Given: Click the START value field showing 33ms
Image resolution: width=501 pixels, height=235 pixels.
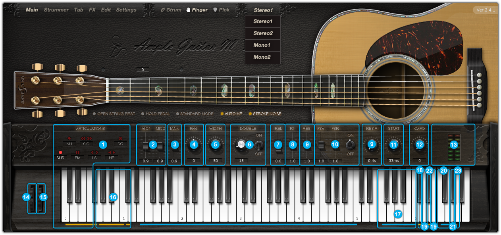Looking at the screenshot, I should (x=393, y=161).
